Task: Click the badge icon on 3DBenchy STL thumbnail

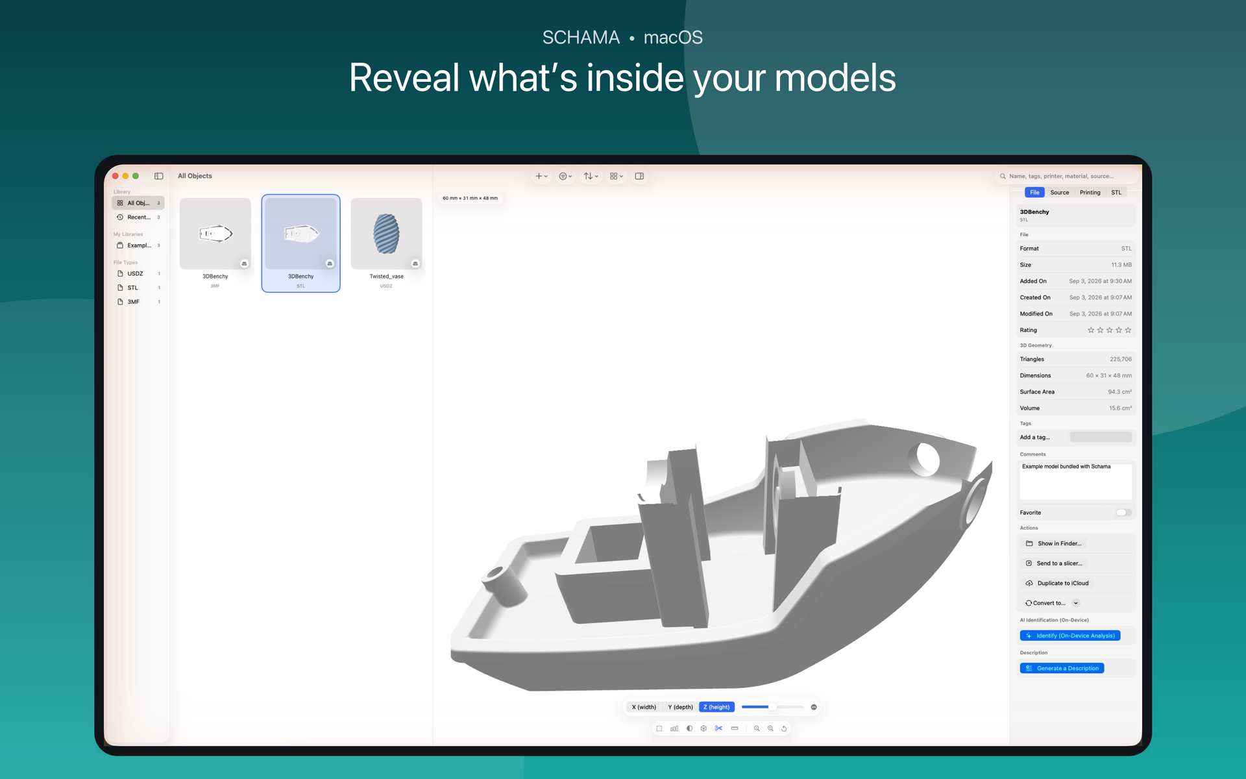Action: point(330,264)
